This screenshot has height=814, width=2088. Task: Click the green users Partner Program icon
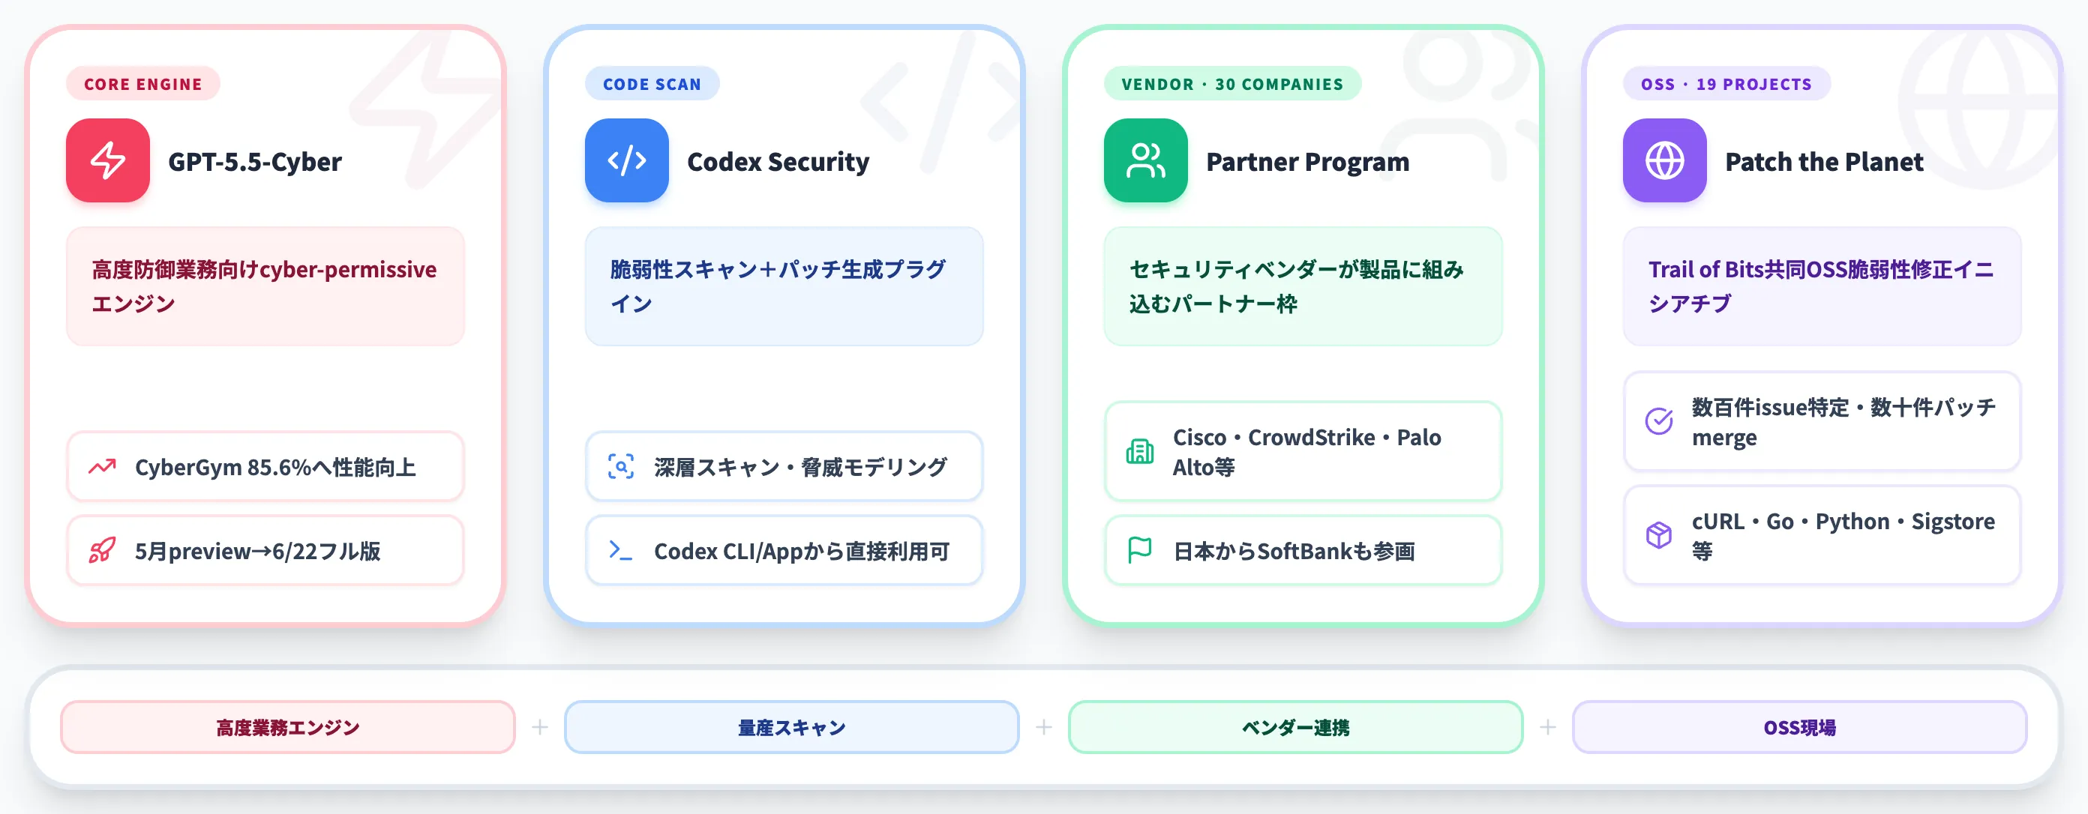1145,160
